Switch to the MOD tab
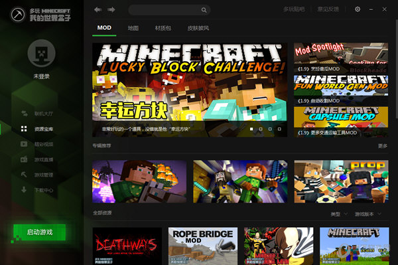Screen dimensions: 398x265 [x=104, y=28]
